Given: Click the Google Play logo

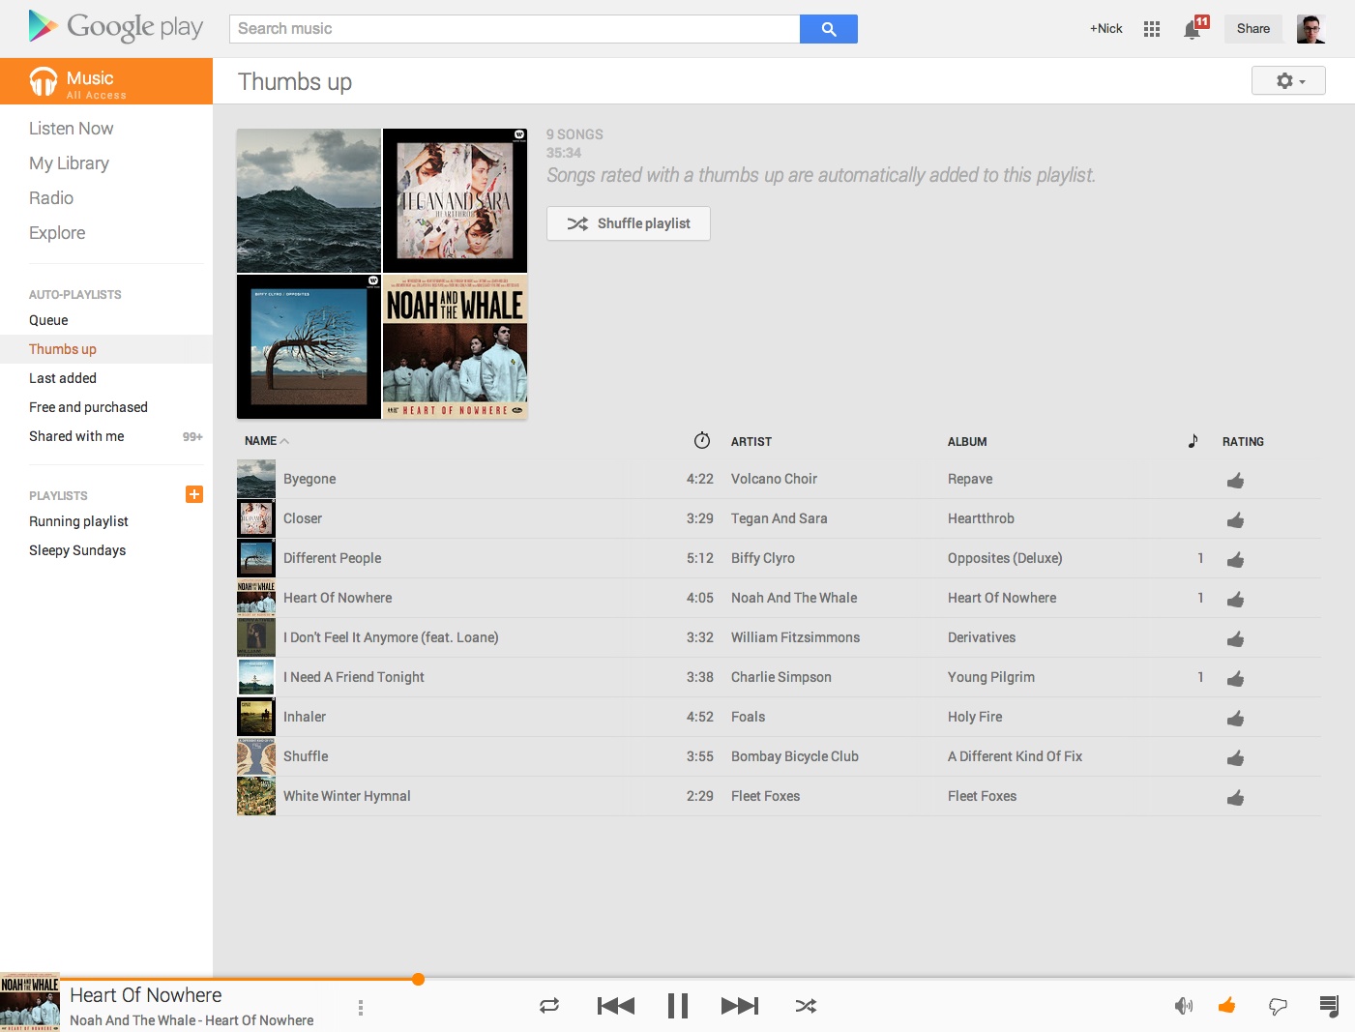Looking at the screenshot, I should point(115,26).
